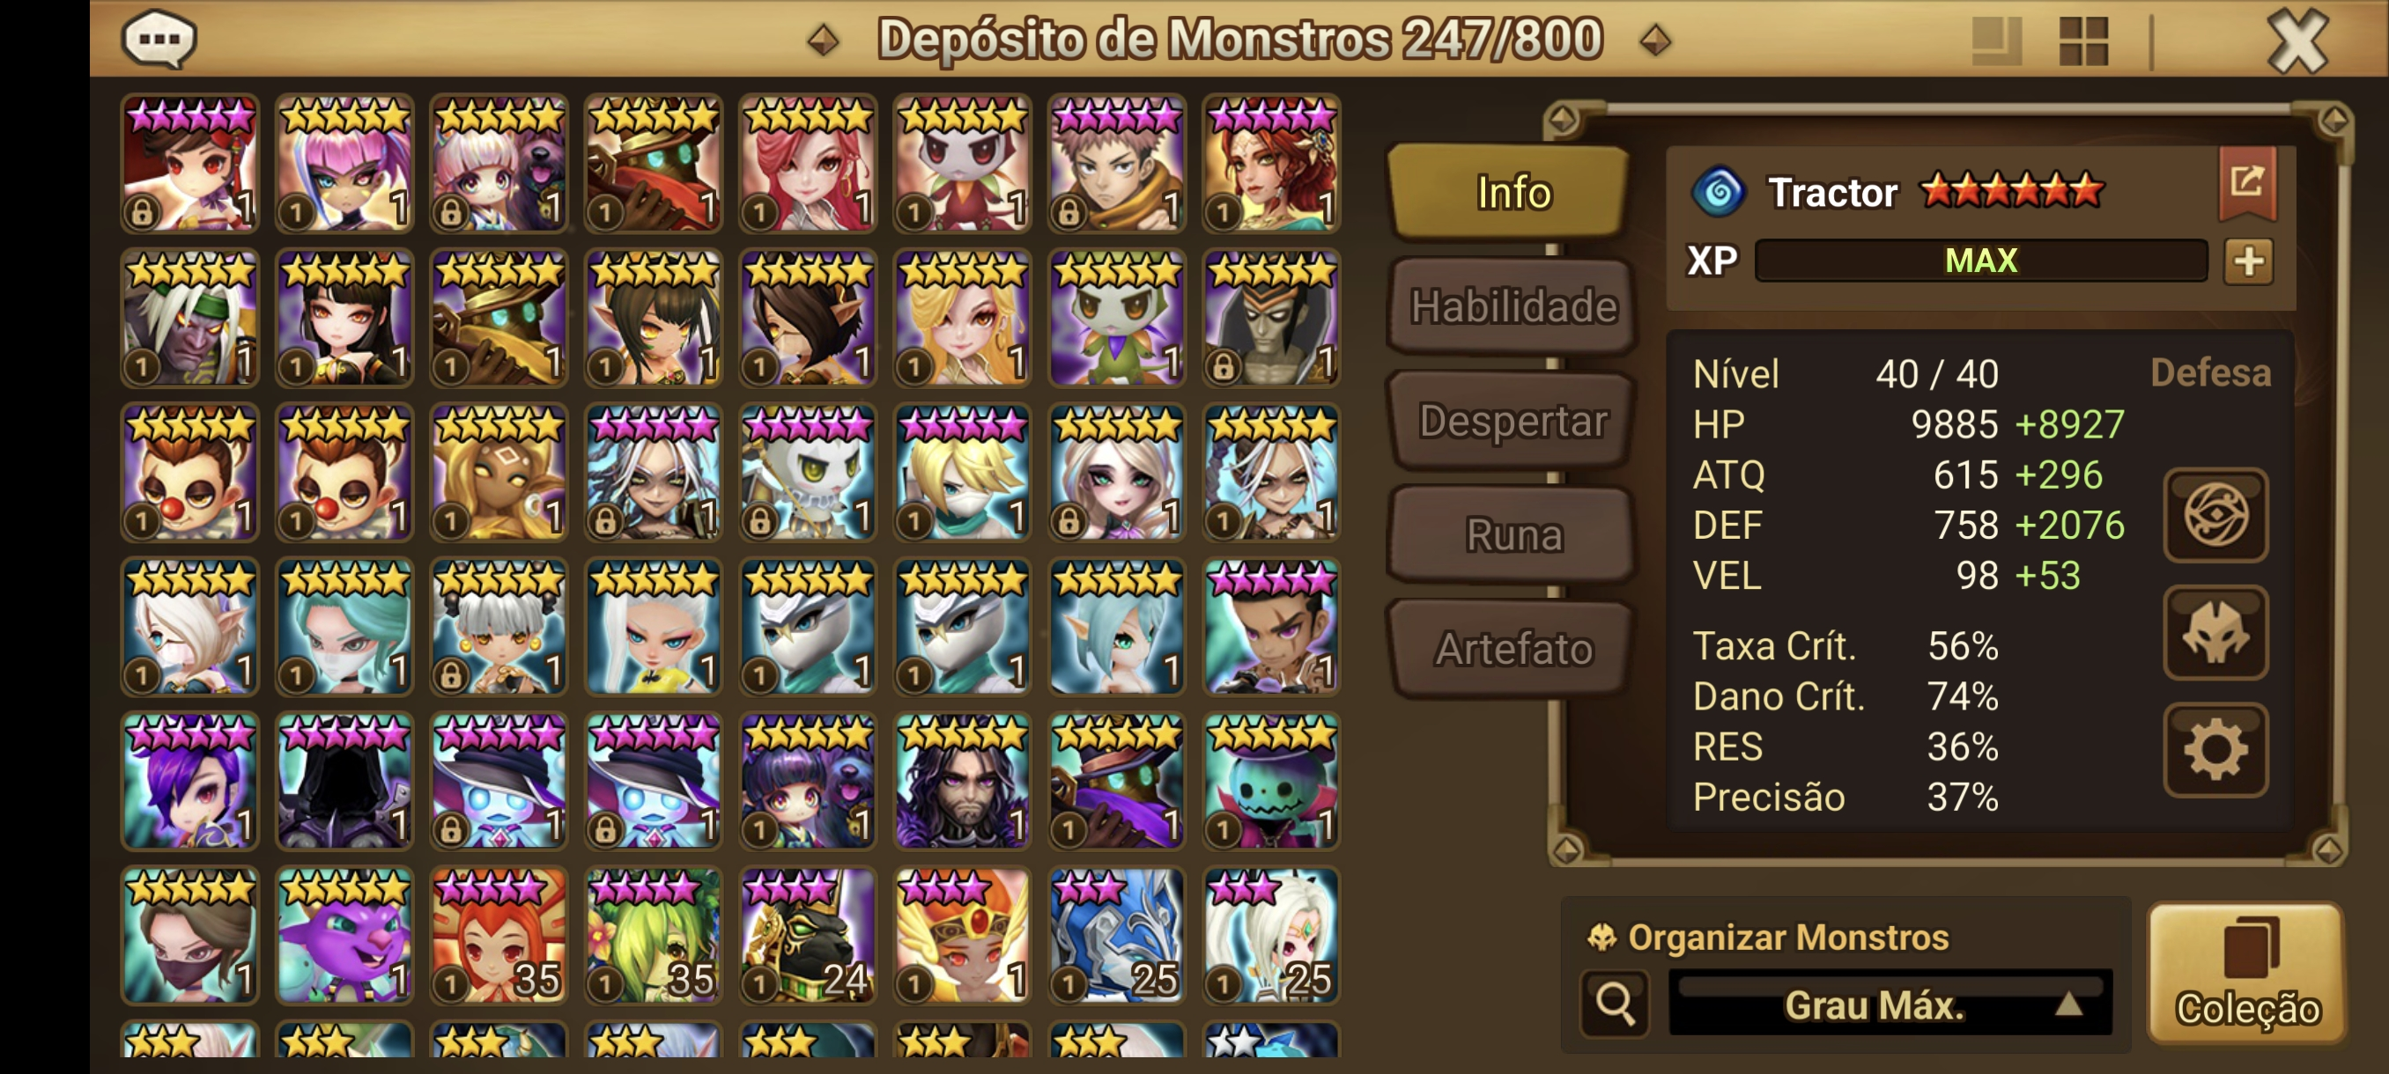
Task: Click the monster mask skin icon
Action: pos(2215,633)
